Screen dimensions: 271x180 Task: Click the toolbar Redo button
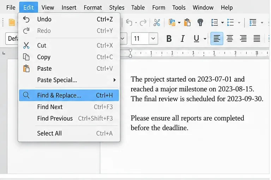(143, 22)
